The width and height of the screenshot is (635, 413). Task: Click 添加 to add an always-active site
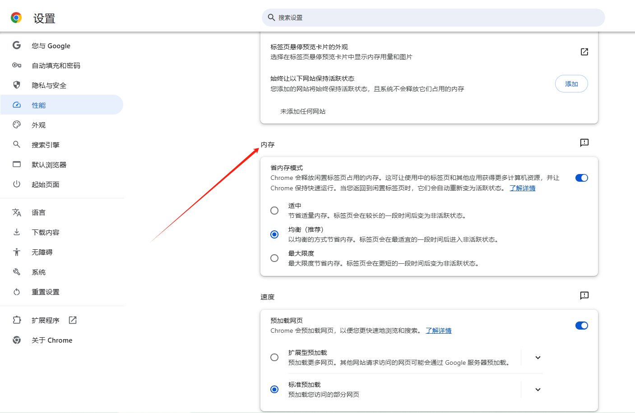coord(571,84)
